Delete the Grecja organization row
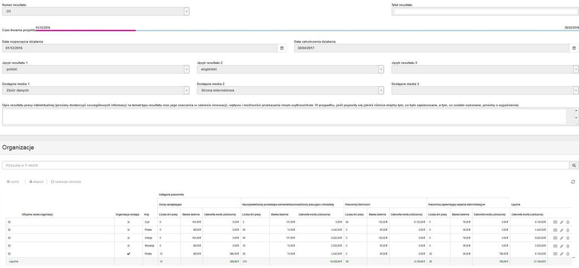This screenshot has height=268, width=579. (568, 238)
